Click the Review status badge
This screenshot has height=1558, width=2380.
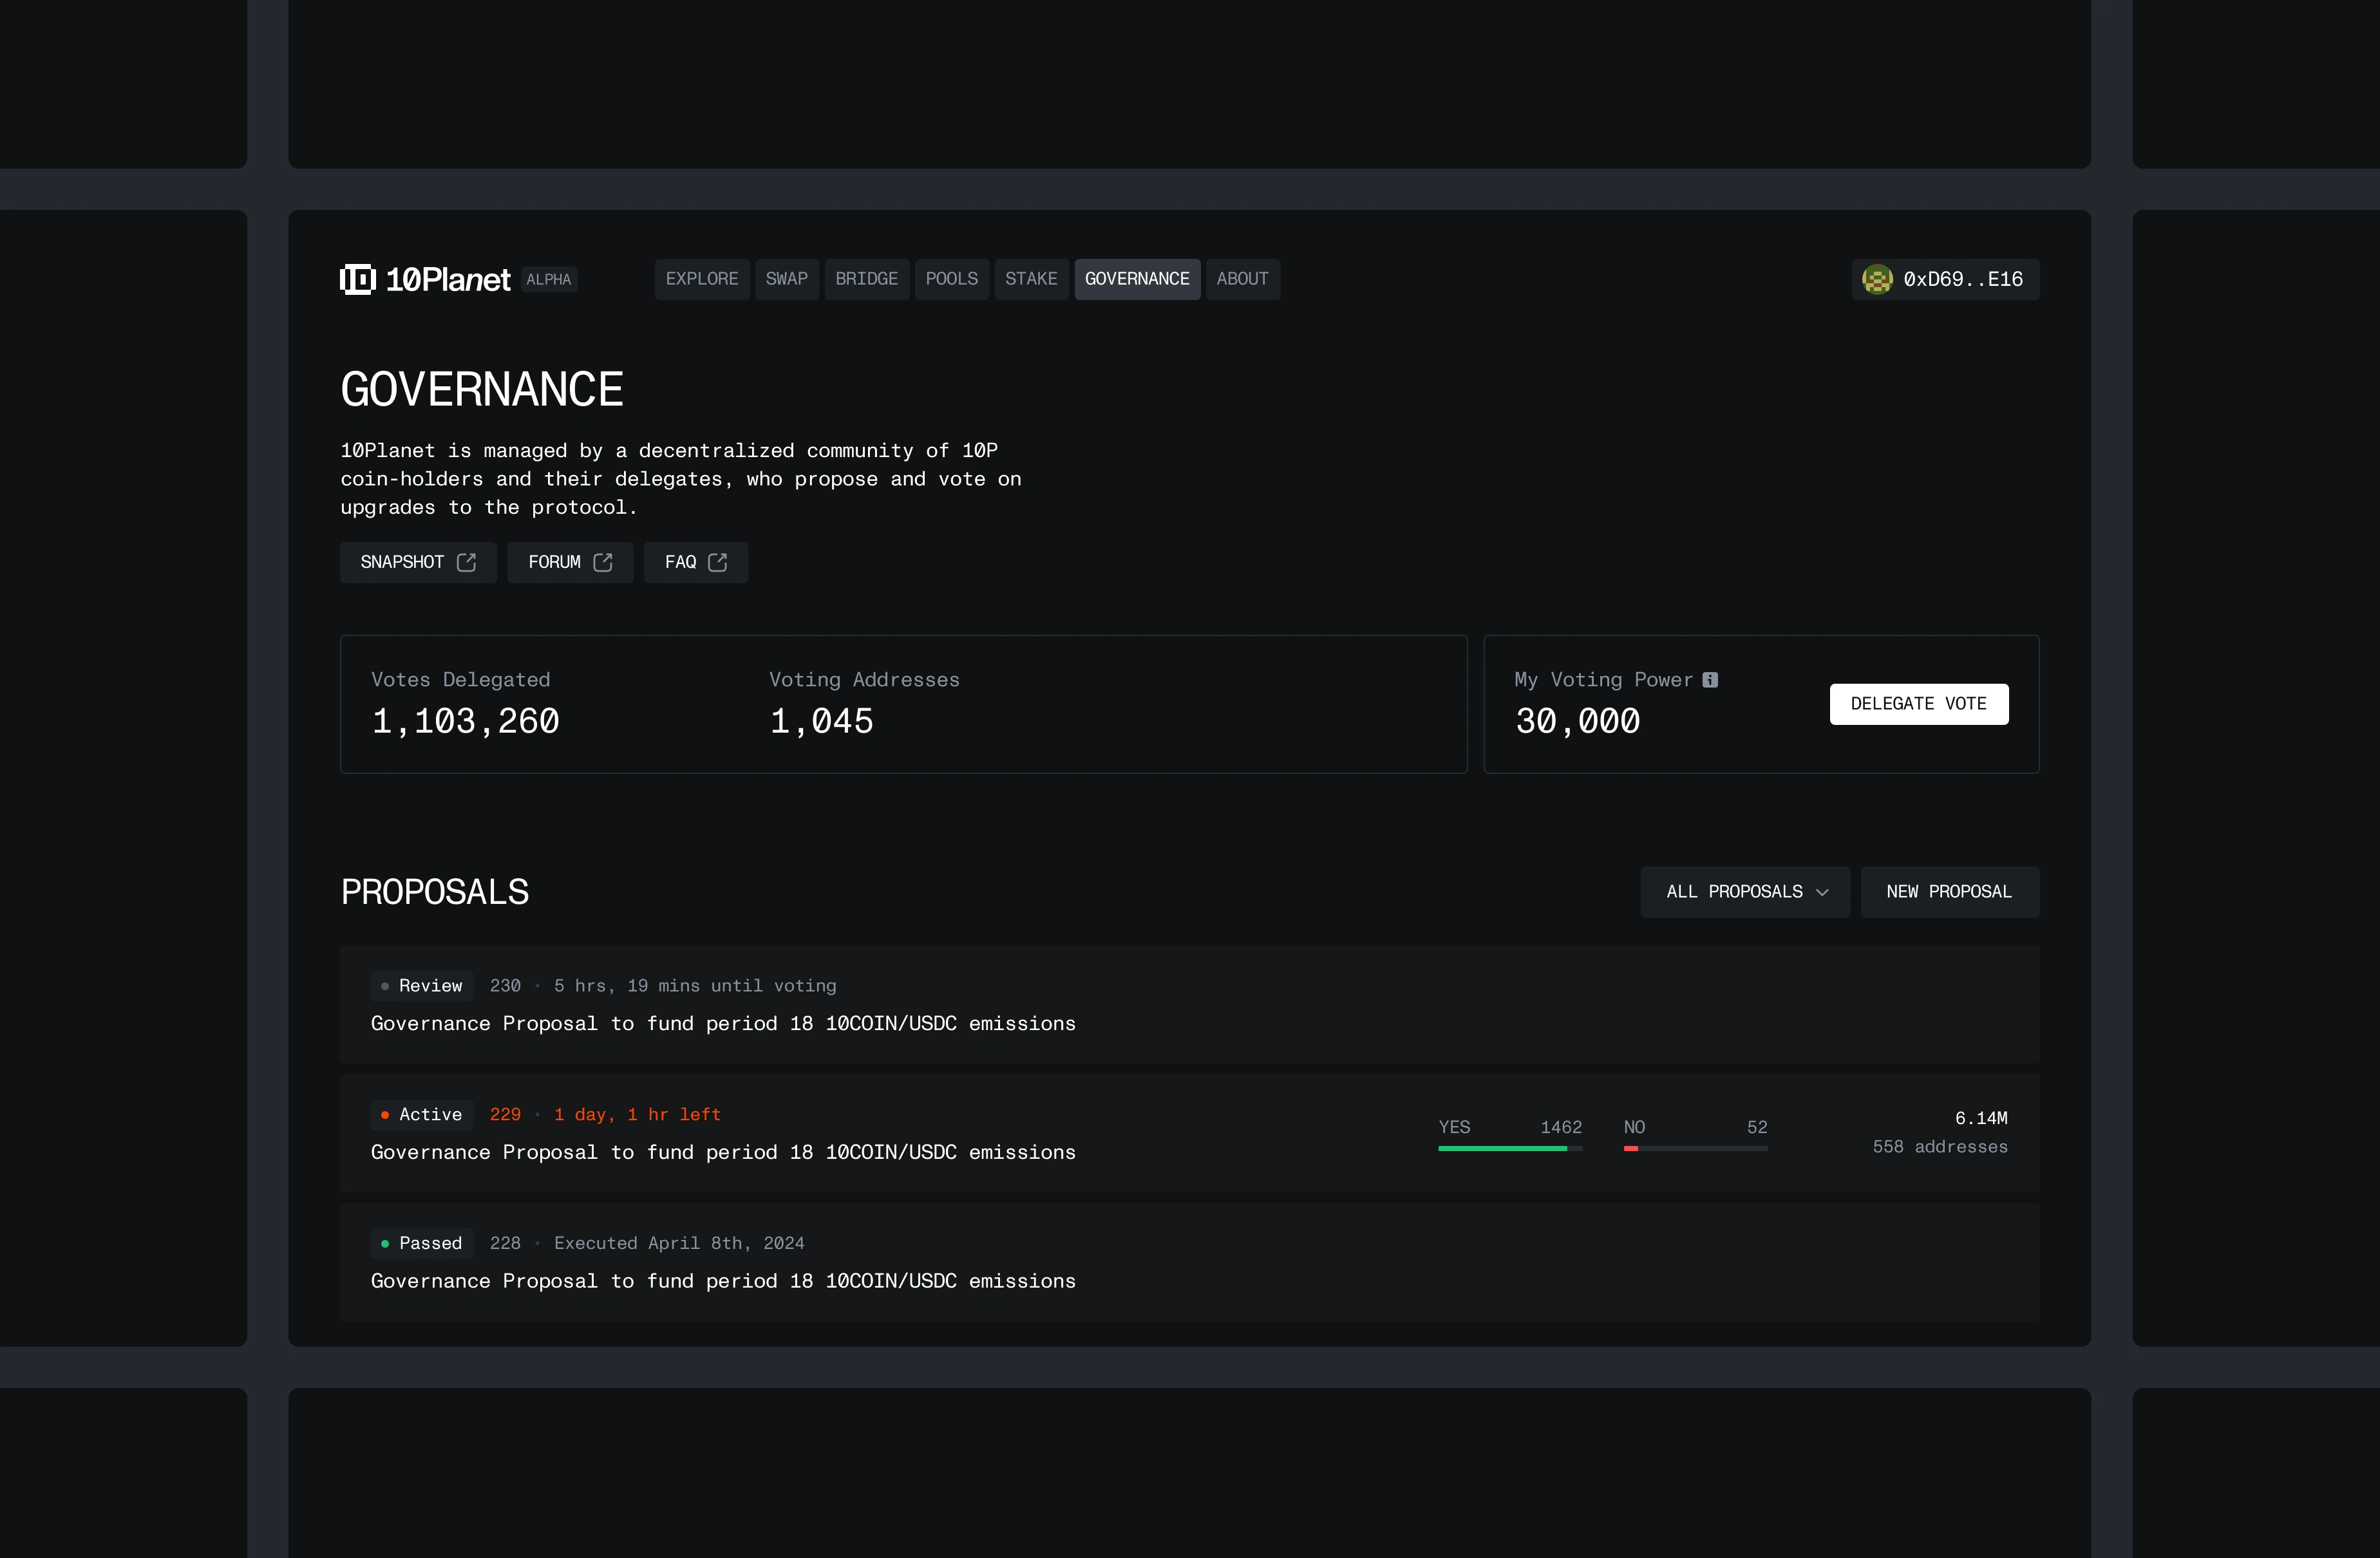(x=422, y=986)
